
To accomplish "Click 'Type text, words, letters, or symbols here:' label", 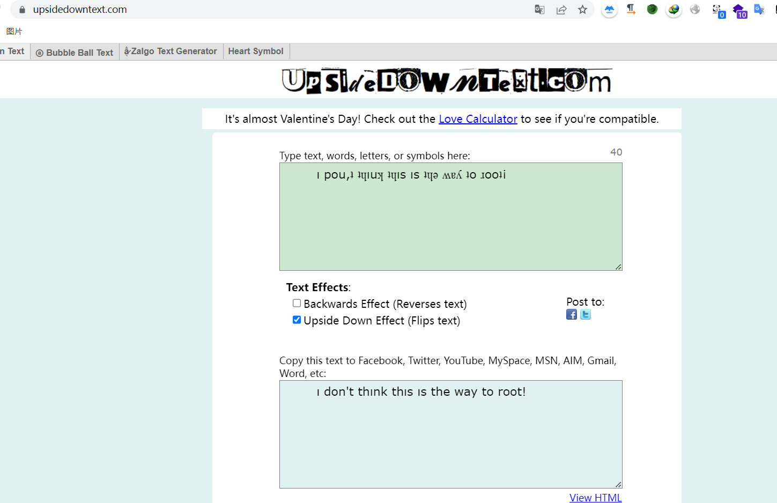I will tap(375, 156).
